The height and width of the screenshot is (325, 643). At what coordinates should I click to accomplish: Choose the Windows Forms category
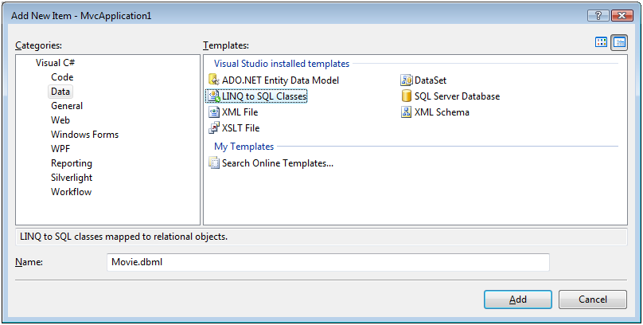point(84,135)
